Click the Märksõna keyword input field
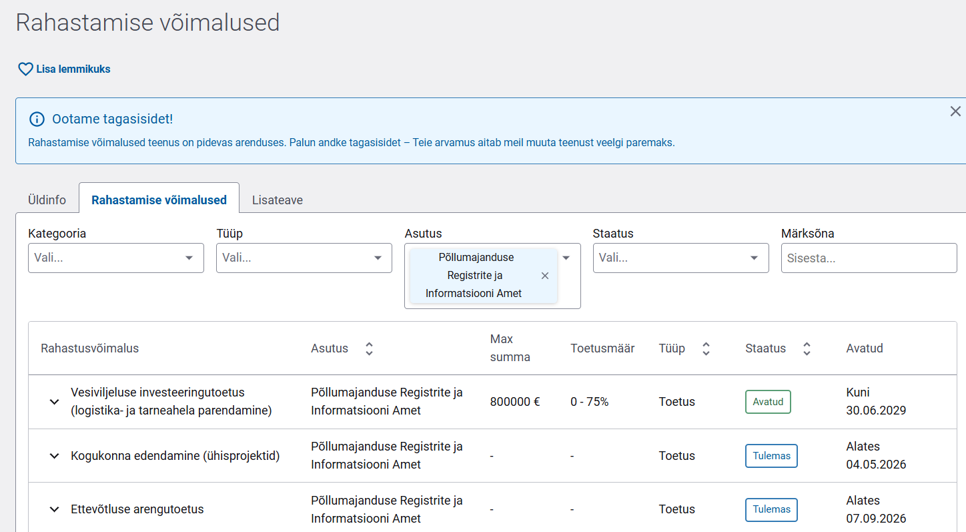This screenshot has height=532, width=966. (x=869, y=258)
